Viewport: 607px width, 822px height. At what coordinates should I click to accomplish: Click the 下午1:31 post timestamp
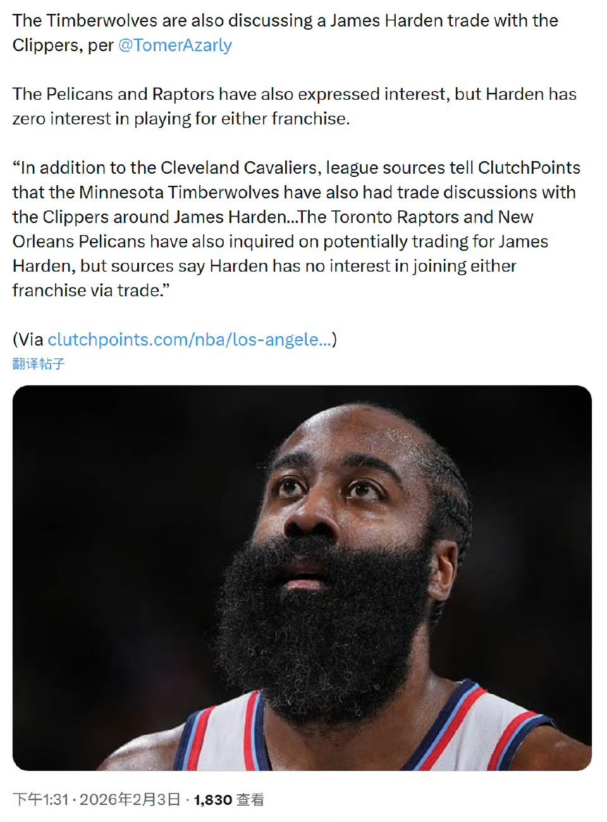(40, 800)
